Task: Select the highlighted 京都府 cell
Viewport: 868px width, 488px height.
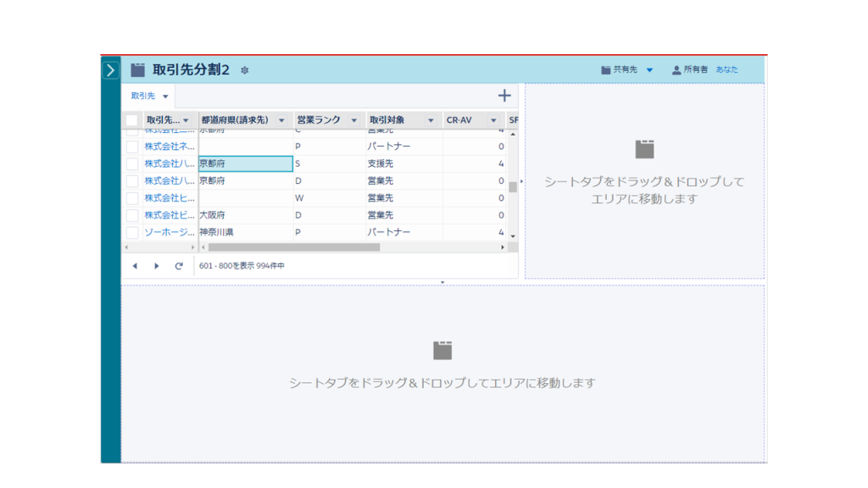Action: 246,164
